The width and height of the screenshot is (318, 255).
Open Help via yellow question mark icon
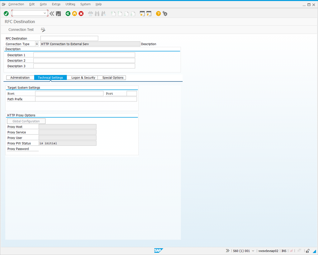pyautogui.click(x=158, y=14)
